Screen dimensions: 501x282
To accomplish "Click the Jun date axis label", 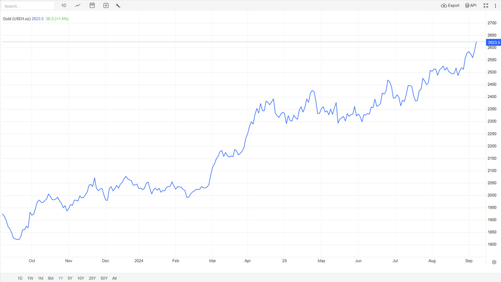I will (358, 261).
